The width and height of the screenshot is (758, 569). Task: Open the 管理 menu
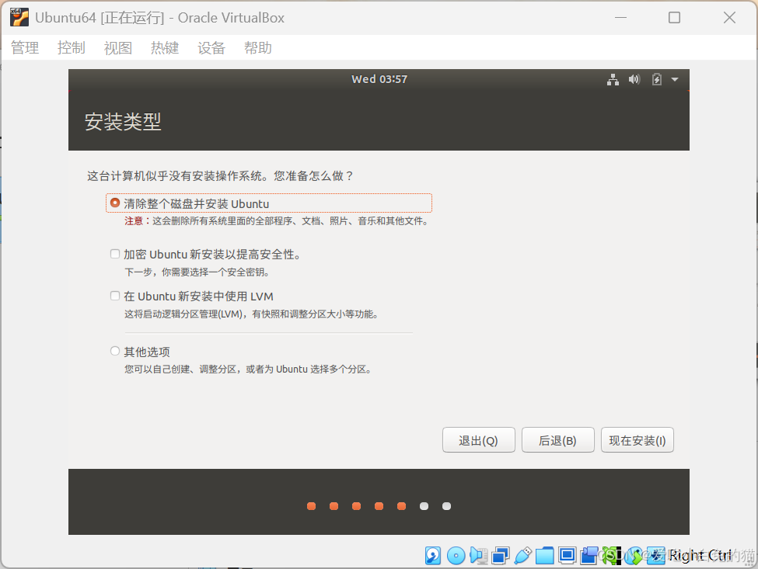25,48
